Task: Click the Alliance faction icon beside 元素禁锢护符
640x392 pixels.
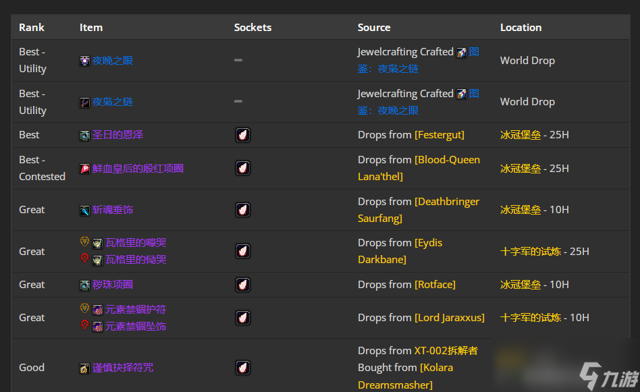Action: pos(84,308)
